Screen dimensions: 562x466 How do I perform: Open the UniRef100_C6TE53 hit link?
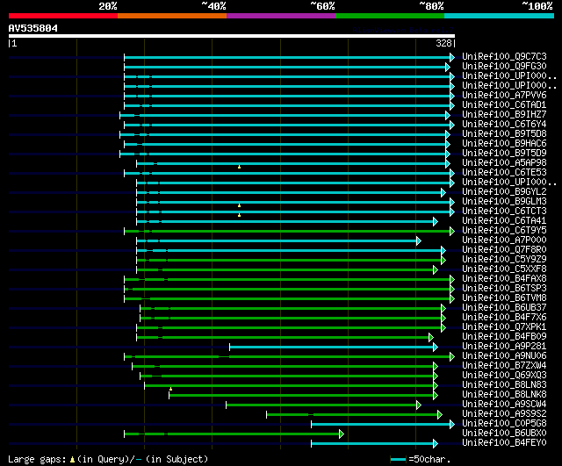tap(504, 173)
